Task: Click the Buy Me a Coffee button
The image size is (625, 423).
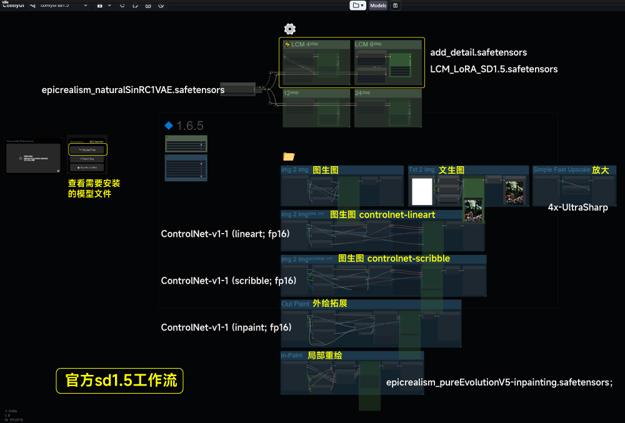Action: coord(87,168)
